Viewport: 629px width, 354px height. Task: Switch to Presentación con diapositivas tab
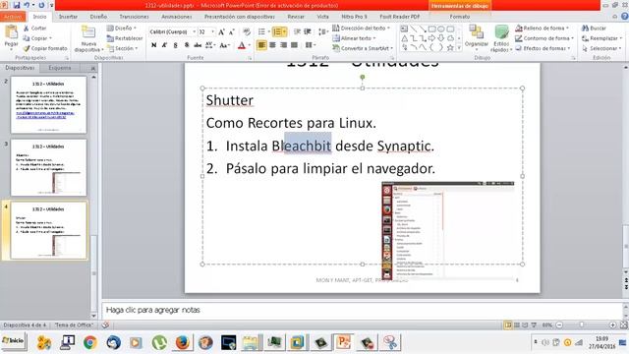[240, 17]
